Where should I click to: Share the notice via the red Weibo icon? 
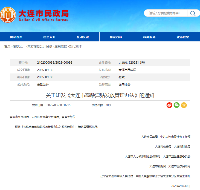[169, 105]
